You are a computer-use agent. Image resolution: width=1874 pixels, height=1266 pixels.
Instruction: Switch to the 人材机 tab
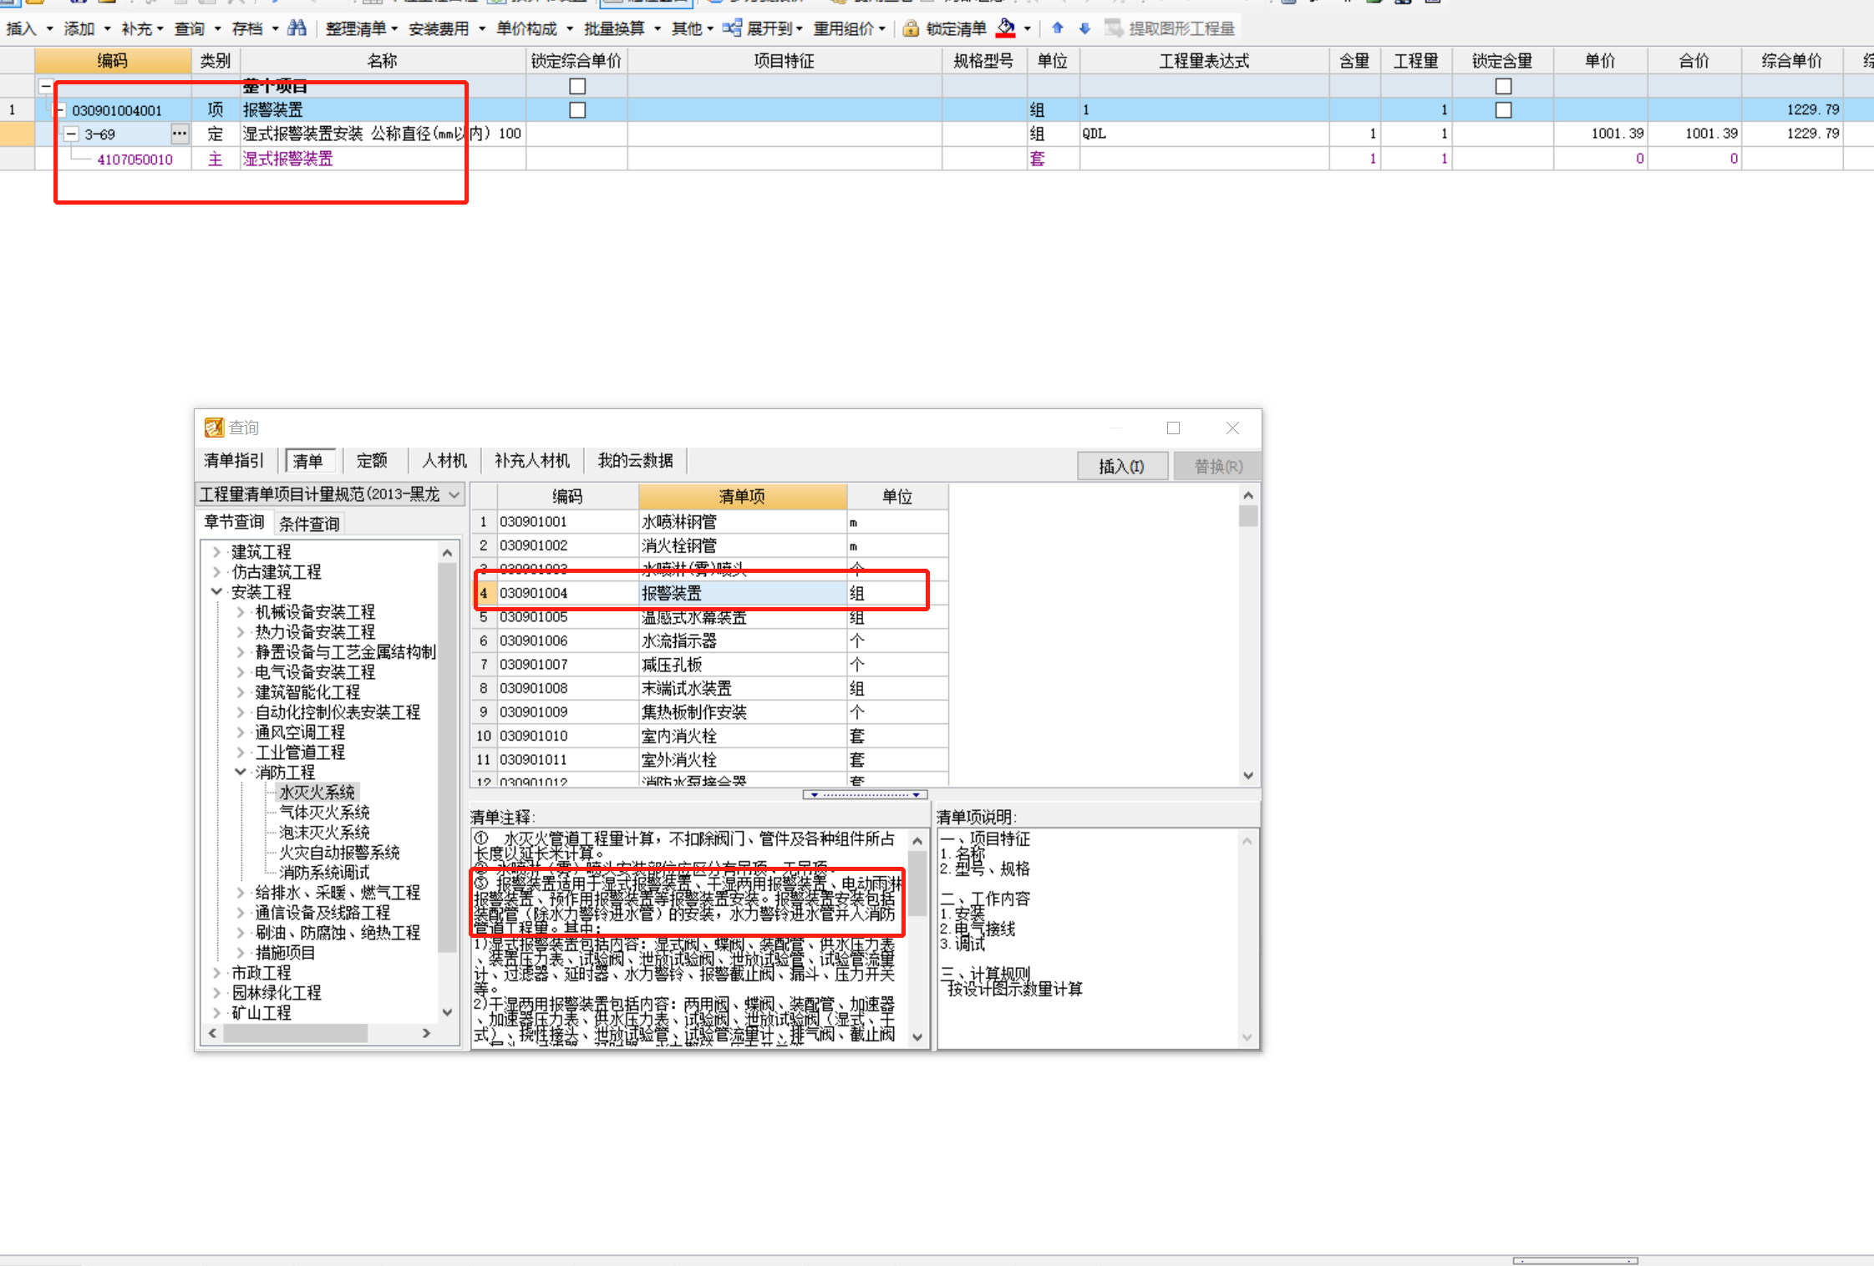(444, 460)
